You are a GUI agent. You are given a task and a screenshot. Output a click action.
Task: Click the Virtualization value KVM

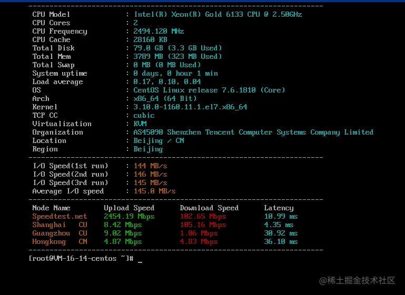click(140, 124)
